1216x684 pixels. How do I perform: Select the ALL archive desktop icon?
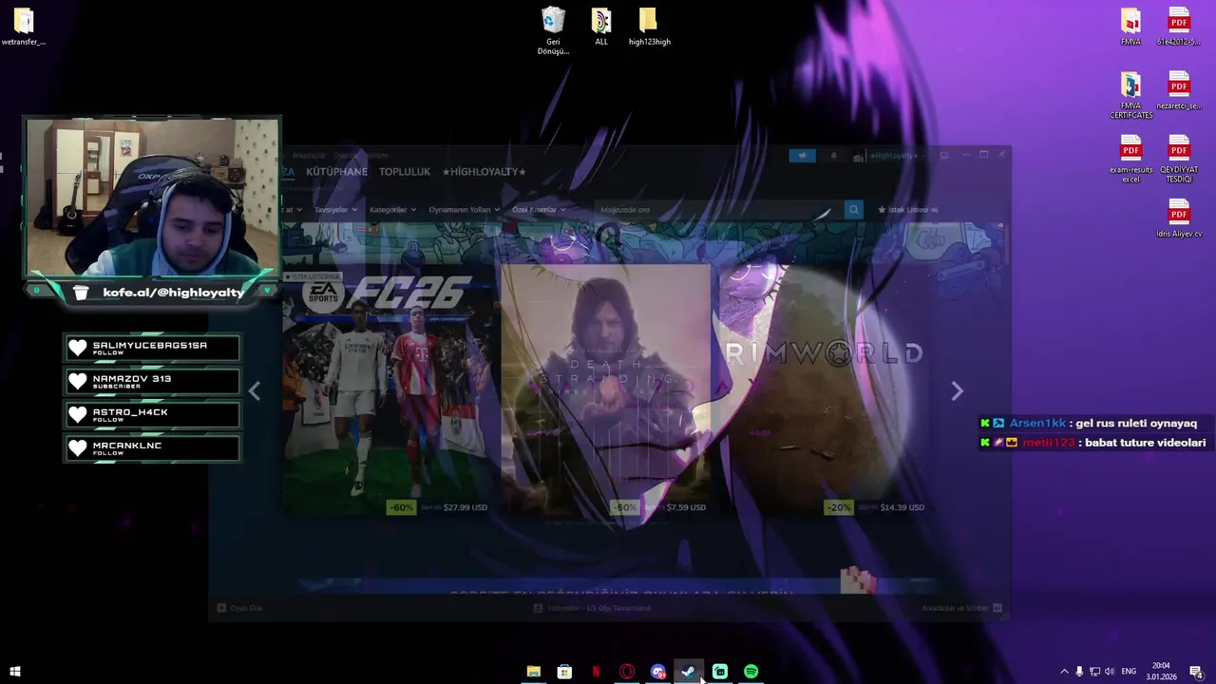[601, 28]
